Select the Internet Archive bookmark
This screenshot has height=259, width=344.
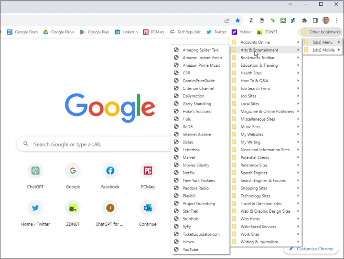(196, 135)
